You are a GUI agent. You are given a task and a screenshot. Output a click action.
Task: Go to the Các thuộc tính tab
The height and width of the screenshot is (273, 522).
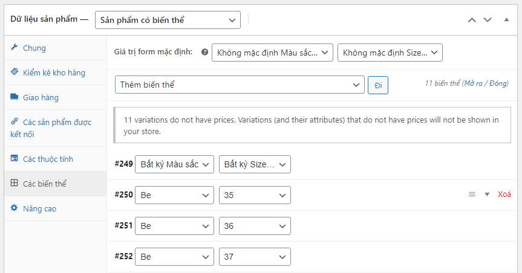click(48, 159)
